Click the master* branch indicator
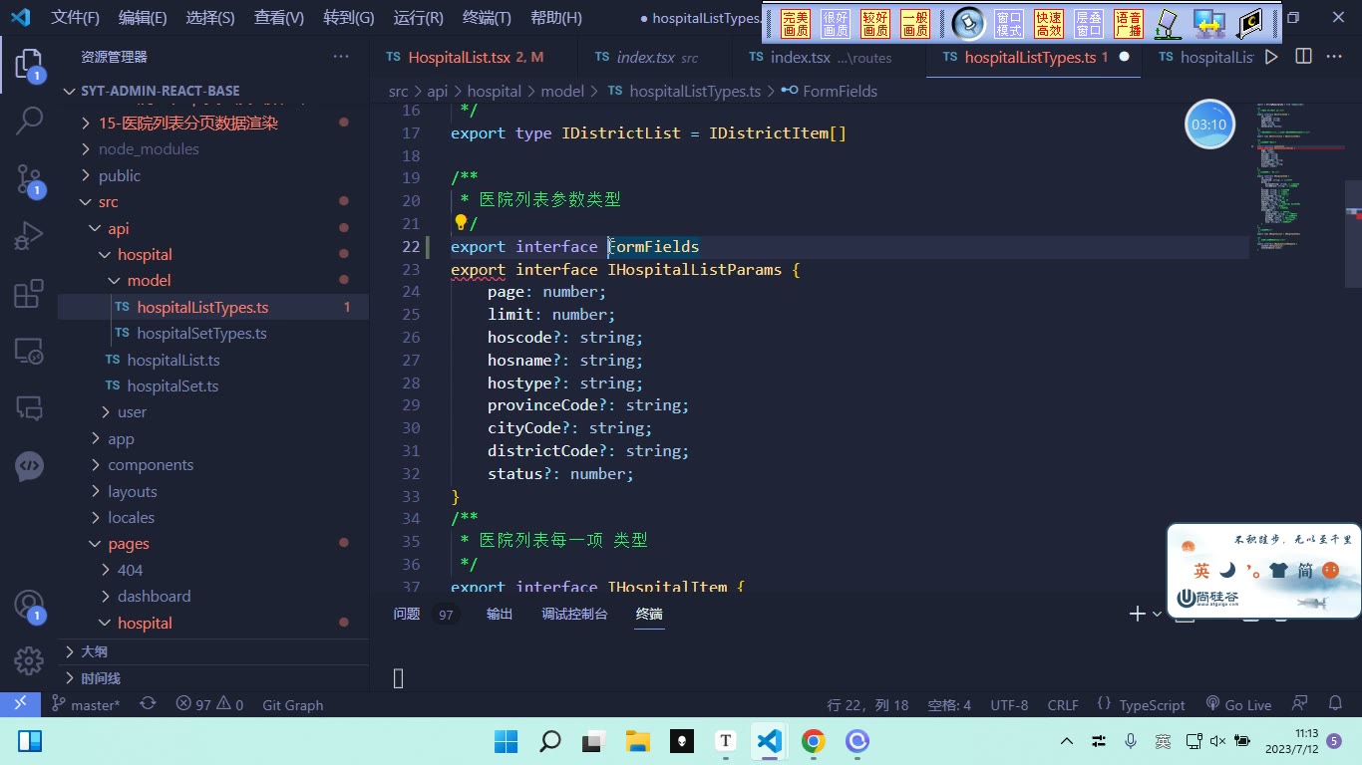This screenshot has height=765, width=1362. [87, 704]
